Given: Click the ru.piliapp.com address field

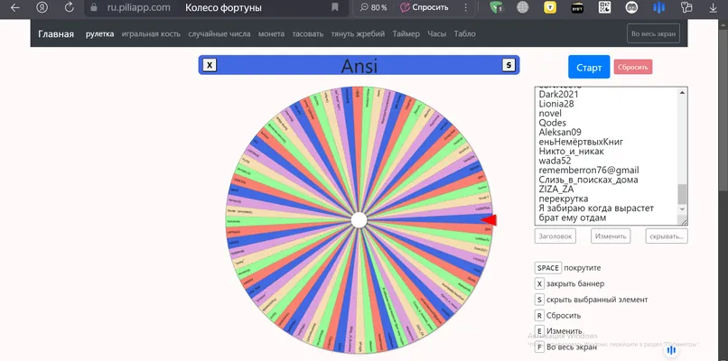Looking at the screenshot, I should (138, 7).
